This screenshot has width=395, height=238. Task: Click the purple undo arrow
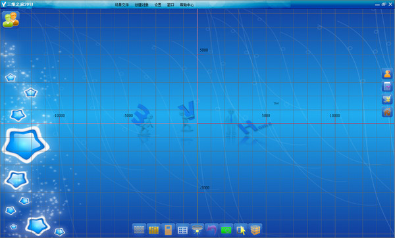(211, 229)
